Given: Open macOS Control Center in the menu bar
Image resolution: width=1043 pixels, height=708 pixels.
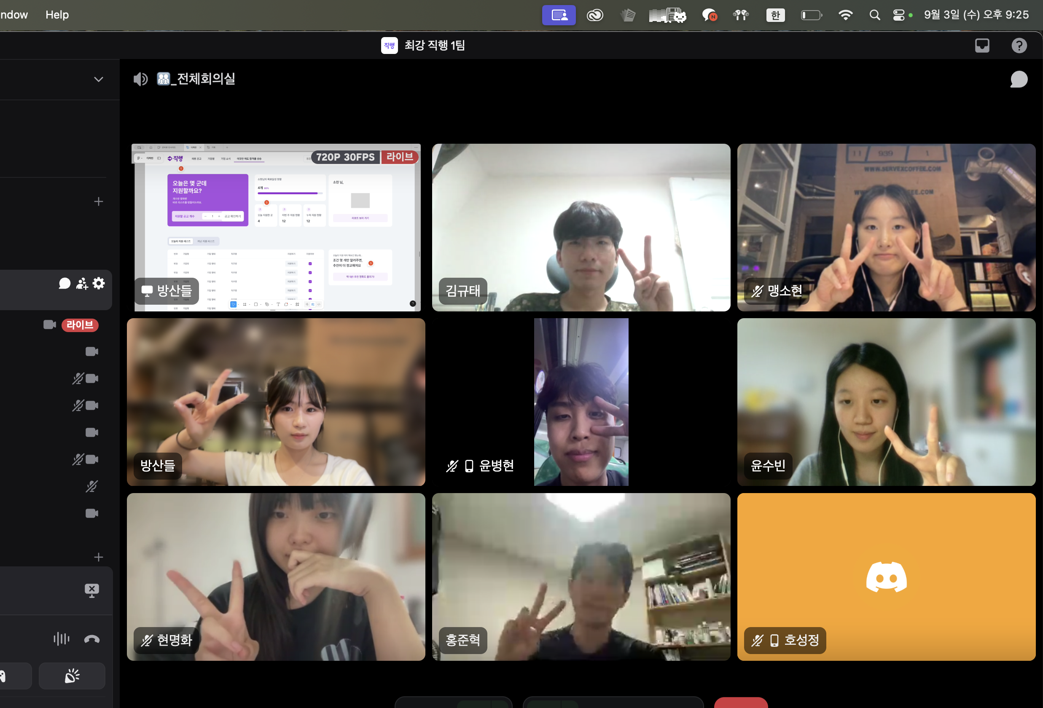Looking at the screenshot, I should click(x=898, y=15).
